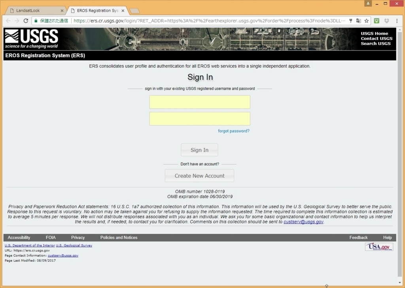This screenshot has height=288, width=405.
Task: Close the LandsatLook tab
Action: (x=62, y=11)
